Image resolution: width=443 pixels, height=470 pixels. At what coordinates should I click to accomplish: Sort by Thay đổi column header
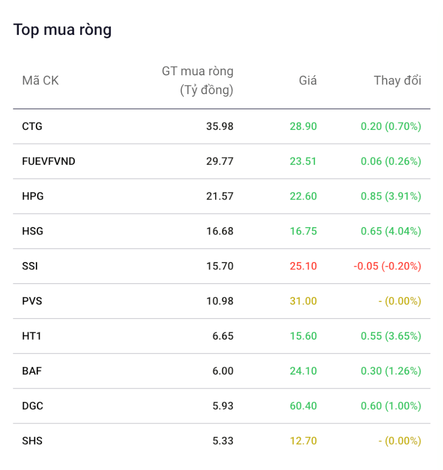[398, 81]
